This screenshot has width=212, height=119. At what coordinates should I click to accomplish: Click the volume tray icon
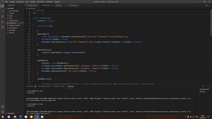(x=193, y=117)
